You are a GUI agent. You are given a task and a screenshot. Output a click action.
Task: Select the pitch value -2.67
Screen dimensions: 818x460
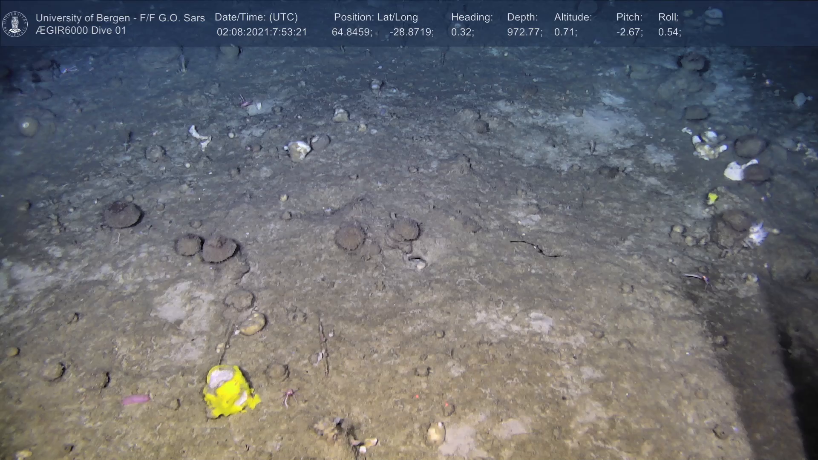629,32
